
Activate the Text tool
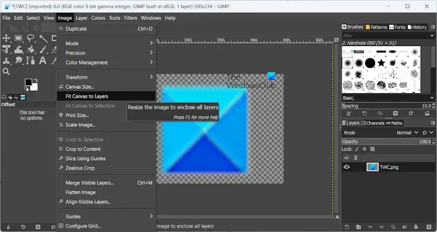pyautogui.click(x=42, y=60)
